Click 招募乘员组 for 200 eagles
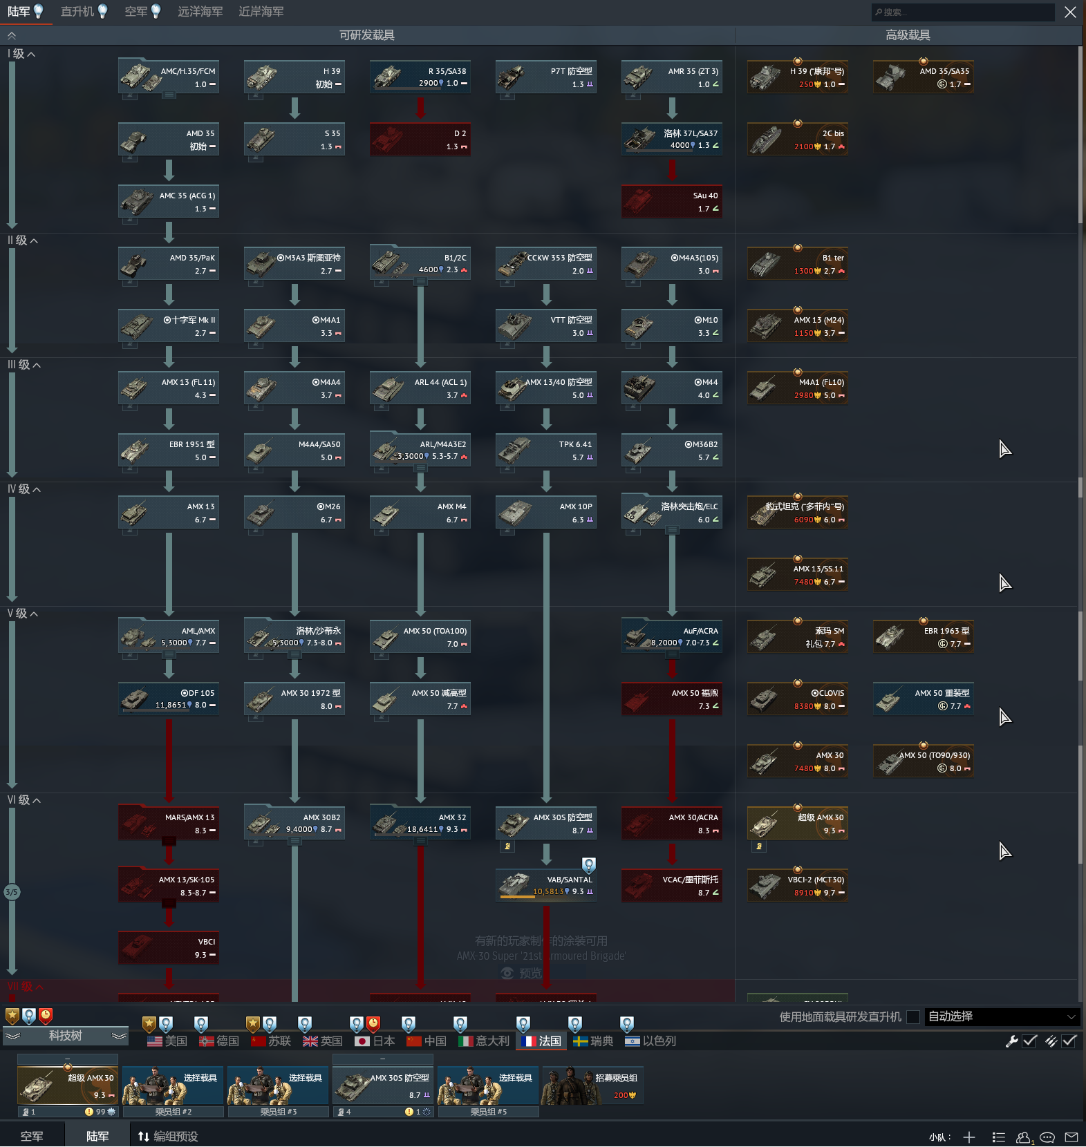Image resolution: width=1086 pixels, height=1147 pixels. point(592,1086)
